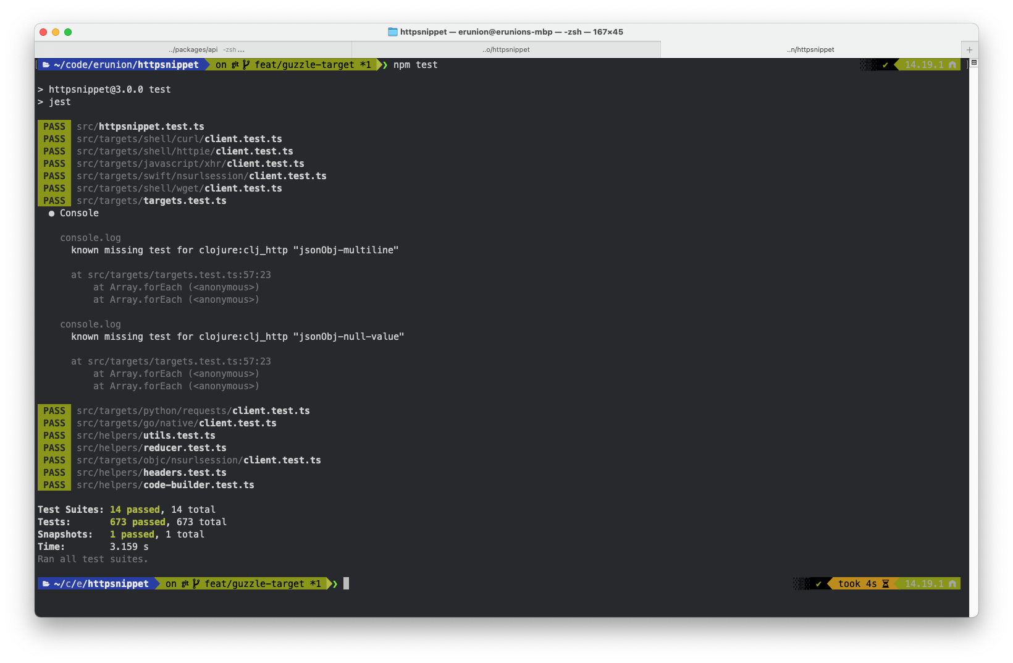Click folder icon in bottom prompt path
The image size is (1013, 663).
click(x=46, y=584)
